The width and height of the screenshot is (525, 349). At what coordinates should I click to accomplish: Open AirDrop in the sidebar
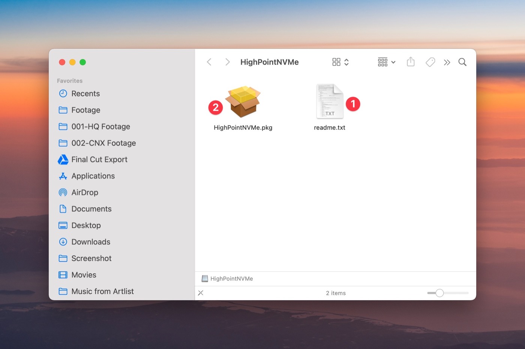coord(85,193)
